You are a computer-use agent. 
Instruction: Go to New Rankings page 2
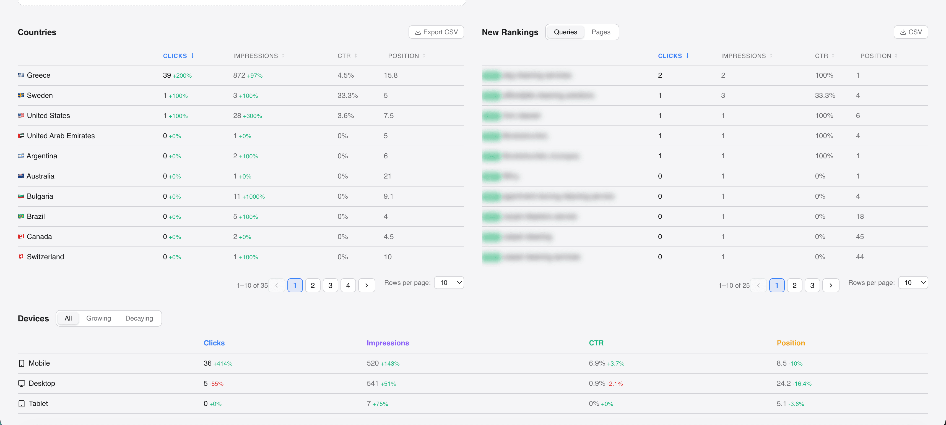tap(794, 285)
